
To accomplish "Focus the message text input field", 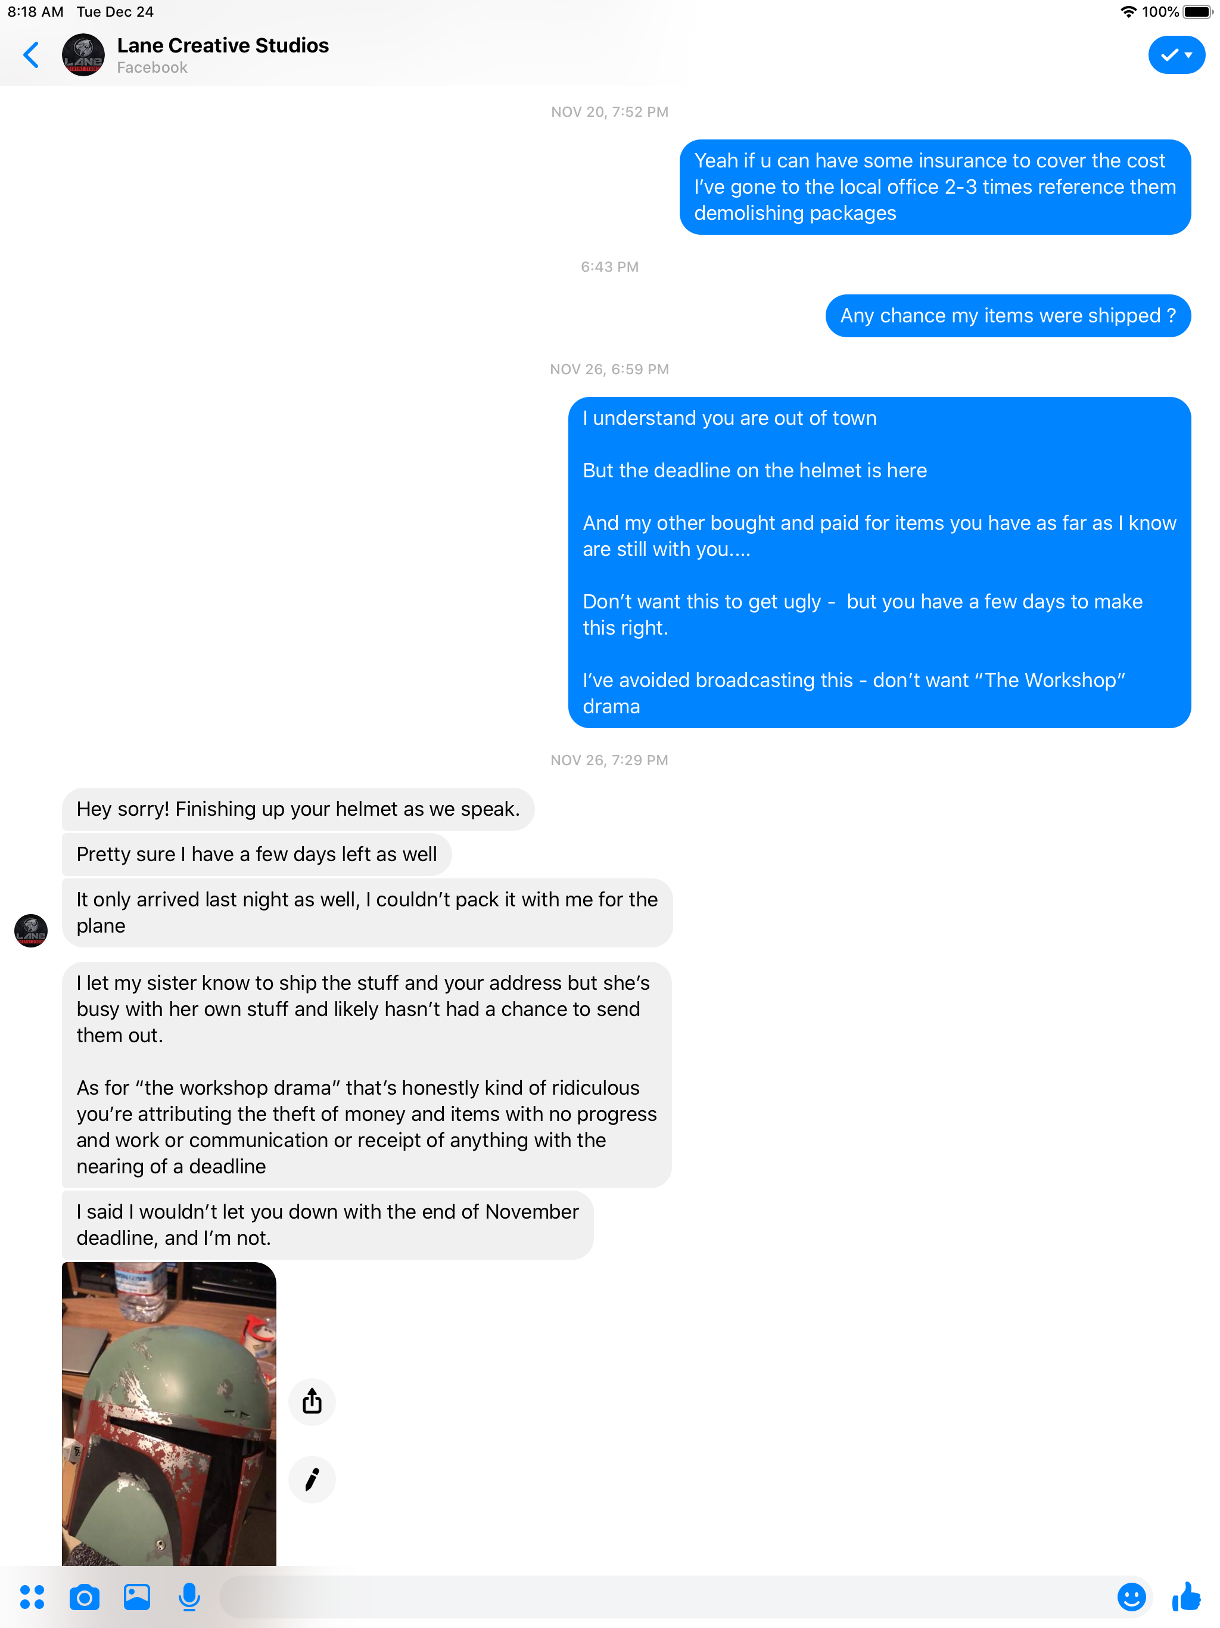I will (x=662, y=1597).
